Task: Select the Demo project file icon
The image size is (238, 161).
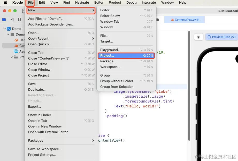Action: click(9, 29)
